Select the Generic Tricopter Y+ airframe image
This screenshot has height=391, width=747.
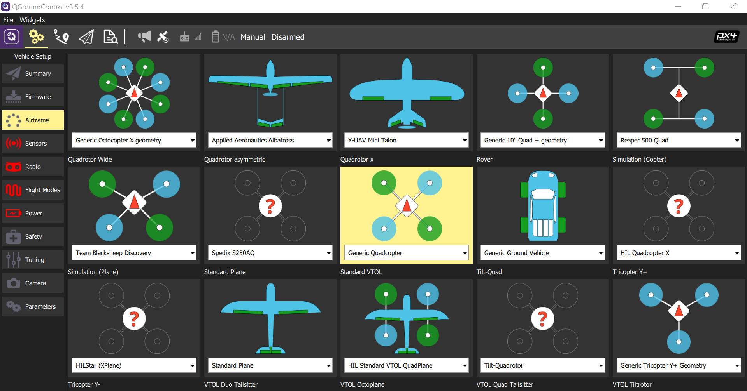pos(679,318)
